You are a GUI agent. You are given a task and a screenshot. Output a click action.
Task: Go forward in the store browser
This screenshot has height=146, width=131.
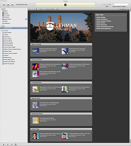pyautogui.click(x=32, y=9)
